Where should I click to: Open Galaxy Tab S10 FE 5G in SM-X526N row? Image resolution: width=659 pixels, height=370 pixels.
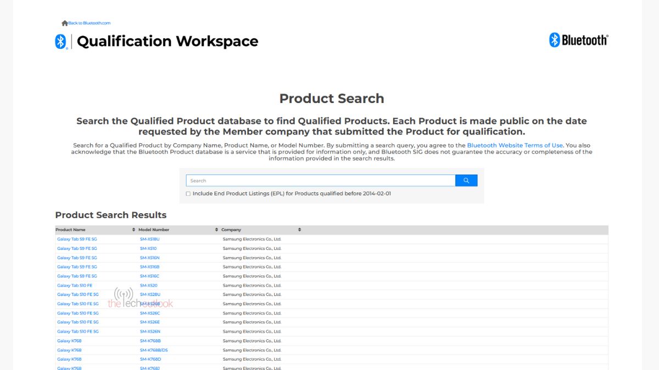78,332
